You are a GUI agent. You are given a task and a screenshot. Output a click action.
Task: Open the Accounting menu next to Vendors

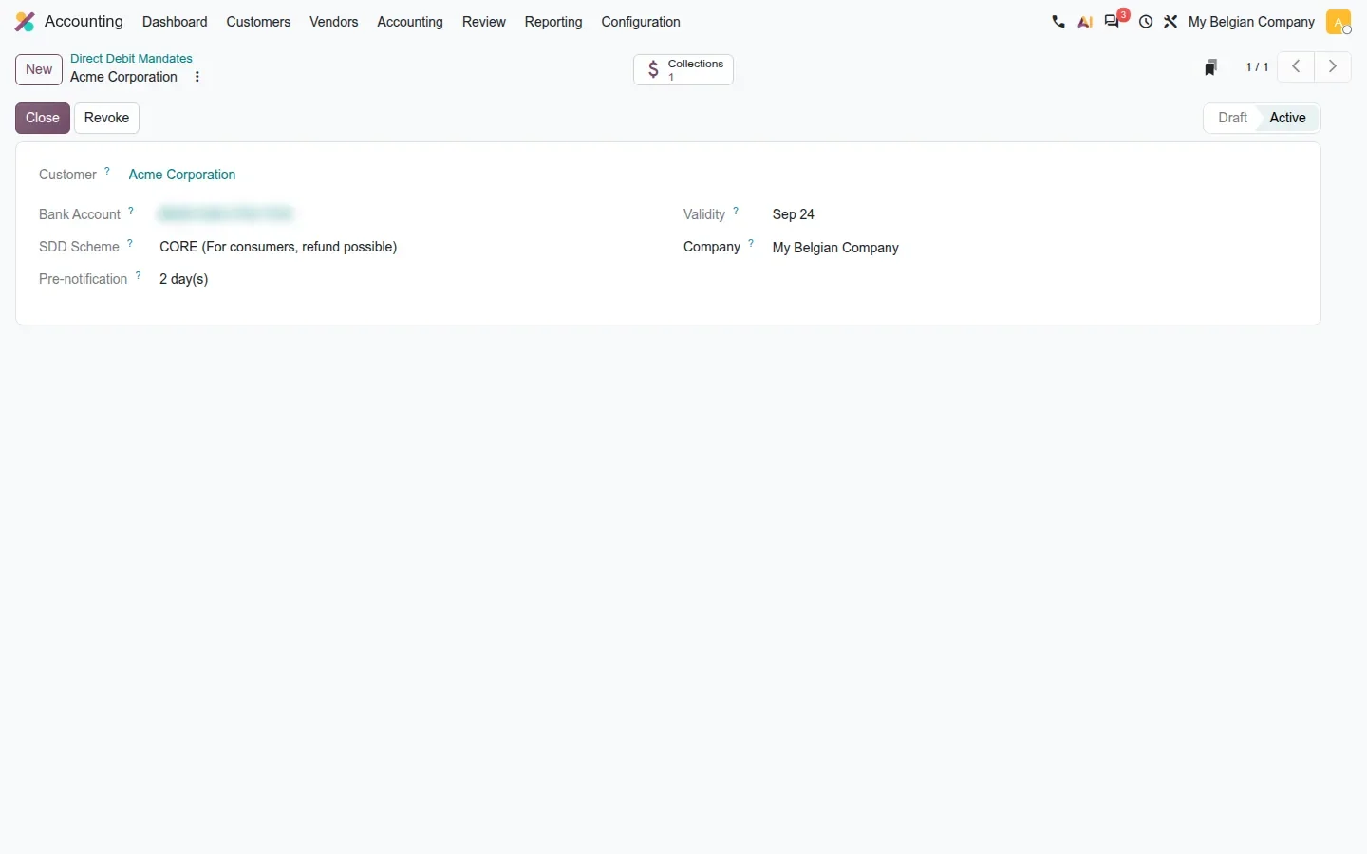(410, 22)
